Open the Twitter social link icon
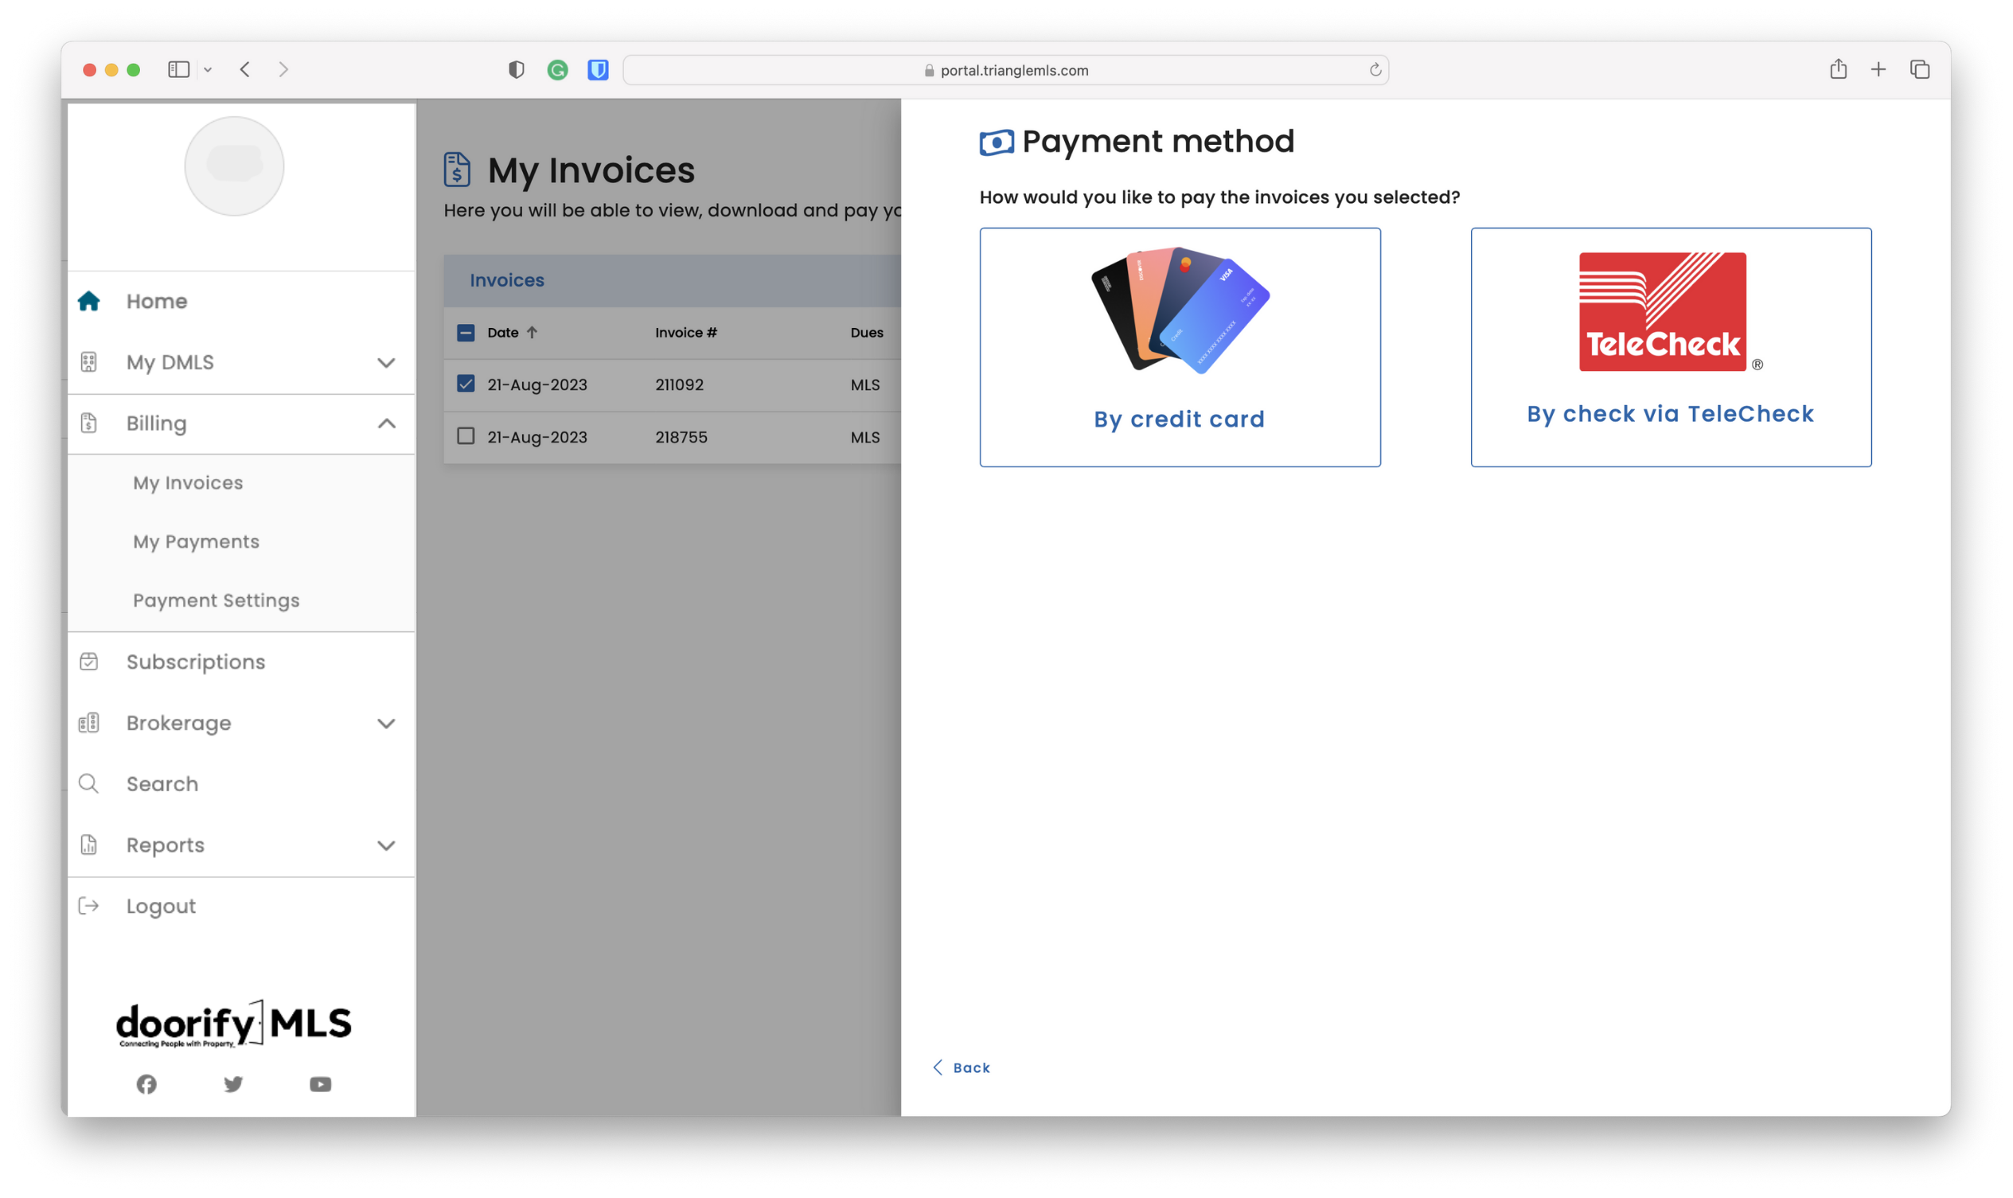The height and width of the screenshot is (1198, 2013). point(233,1083)
